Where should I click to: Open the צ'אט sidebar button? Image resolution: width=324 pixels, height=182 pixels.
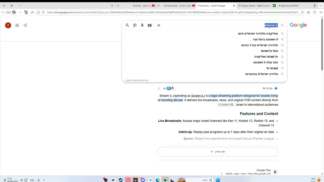(9, 12)
